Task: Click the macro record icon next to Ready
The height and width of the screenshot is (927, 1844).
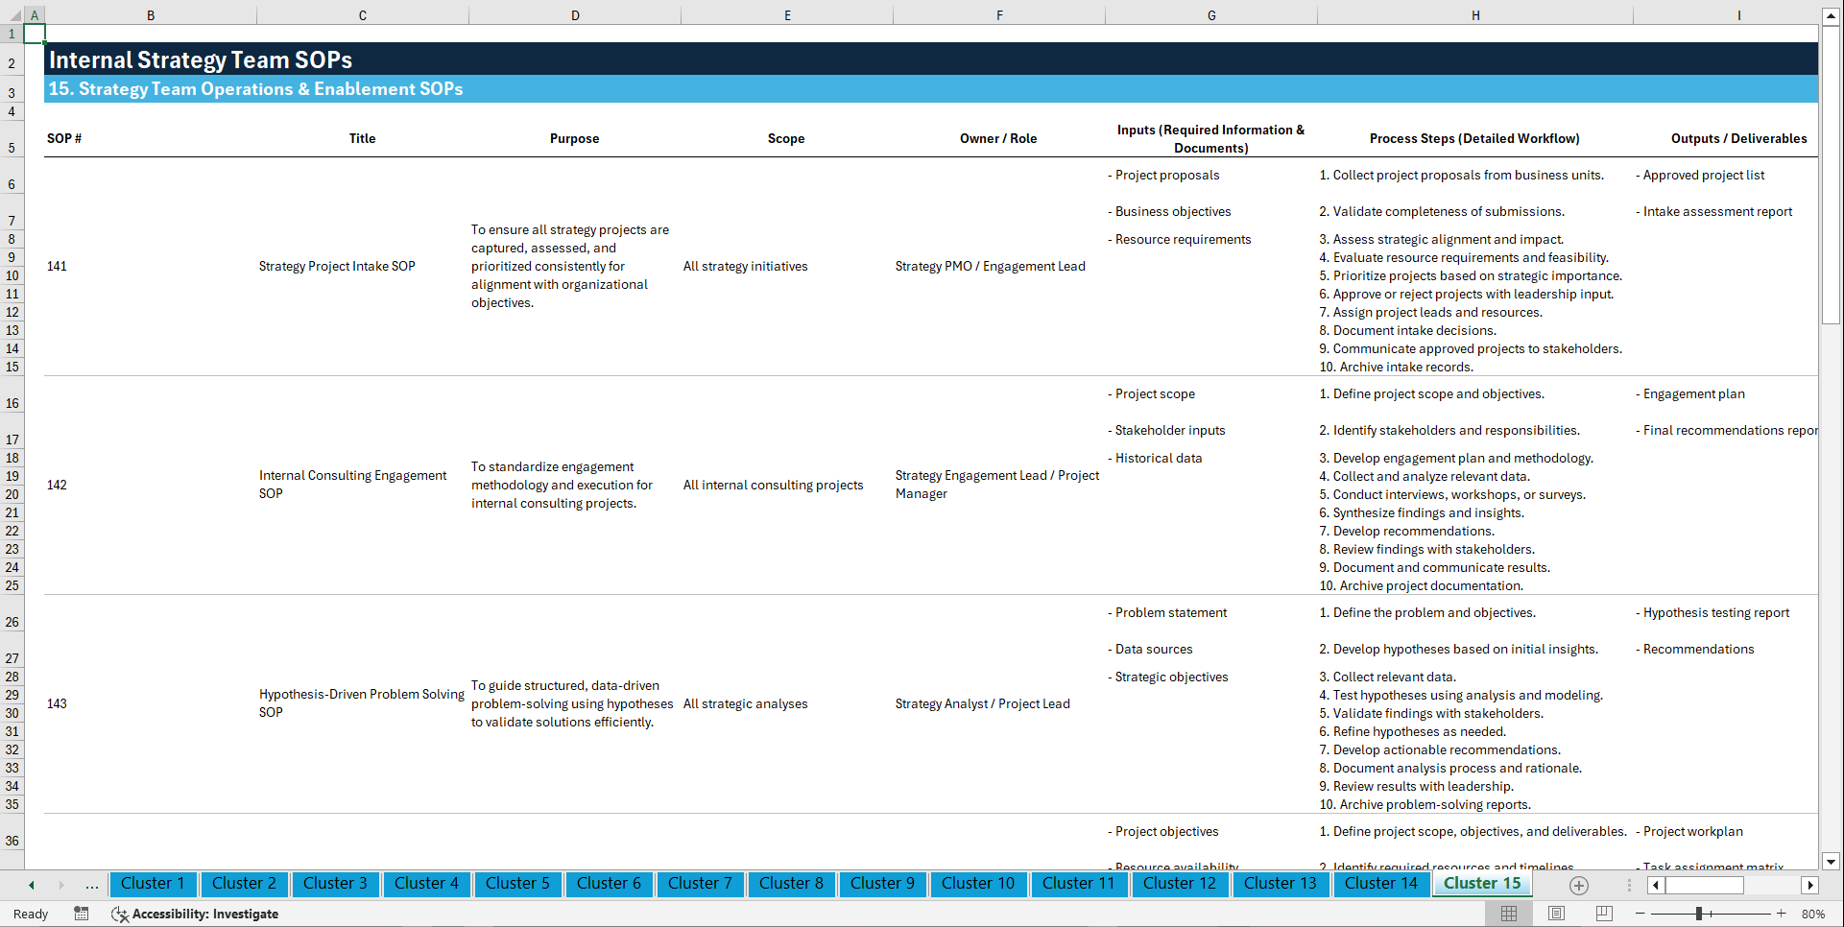Action: (82, 915)
